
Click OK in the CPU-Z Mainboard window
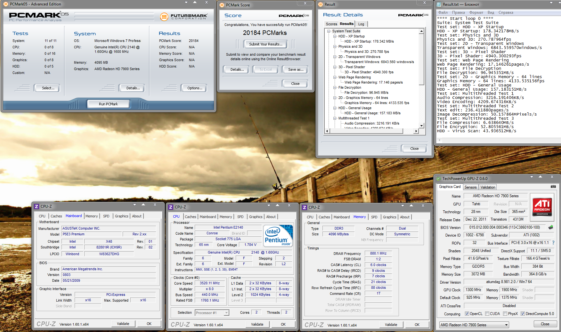pos(149,324)
